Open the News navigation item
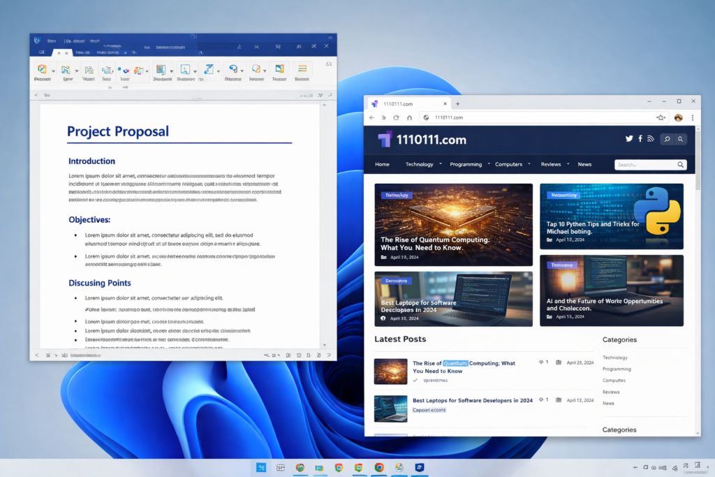The width and height of the screenshot is (715, 477). pyautogui.click(x=584, y=165)
